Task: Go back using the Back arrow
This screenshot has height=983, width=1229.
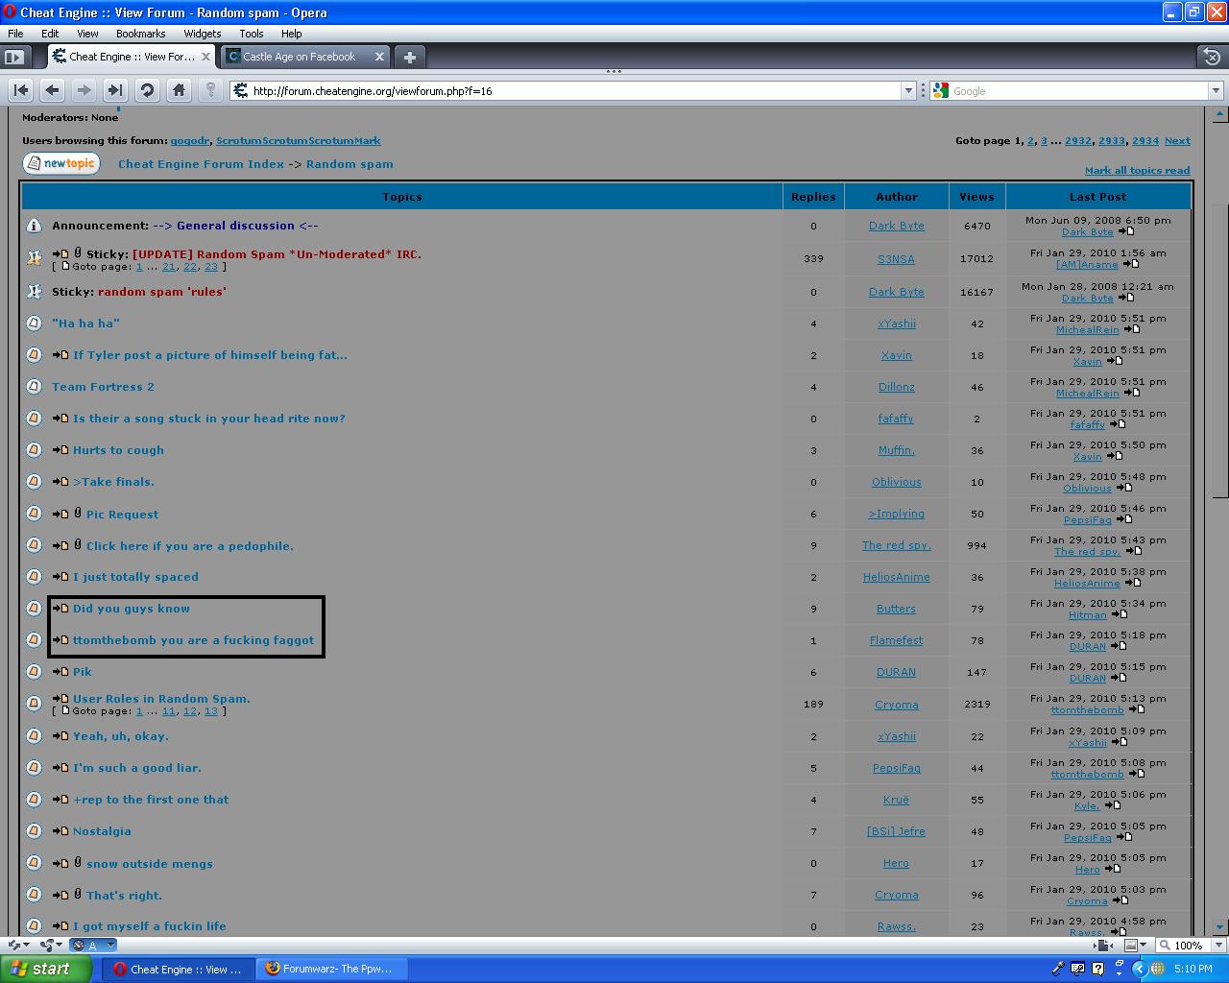Action: pyautogui.click(x=53, y=90)
